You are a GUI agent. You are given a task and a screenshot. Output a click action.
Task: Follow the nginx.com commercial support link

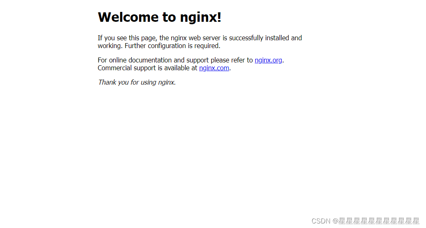214,68
